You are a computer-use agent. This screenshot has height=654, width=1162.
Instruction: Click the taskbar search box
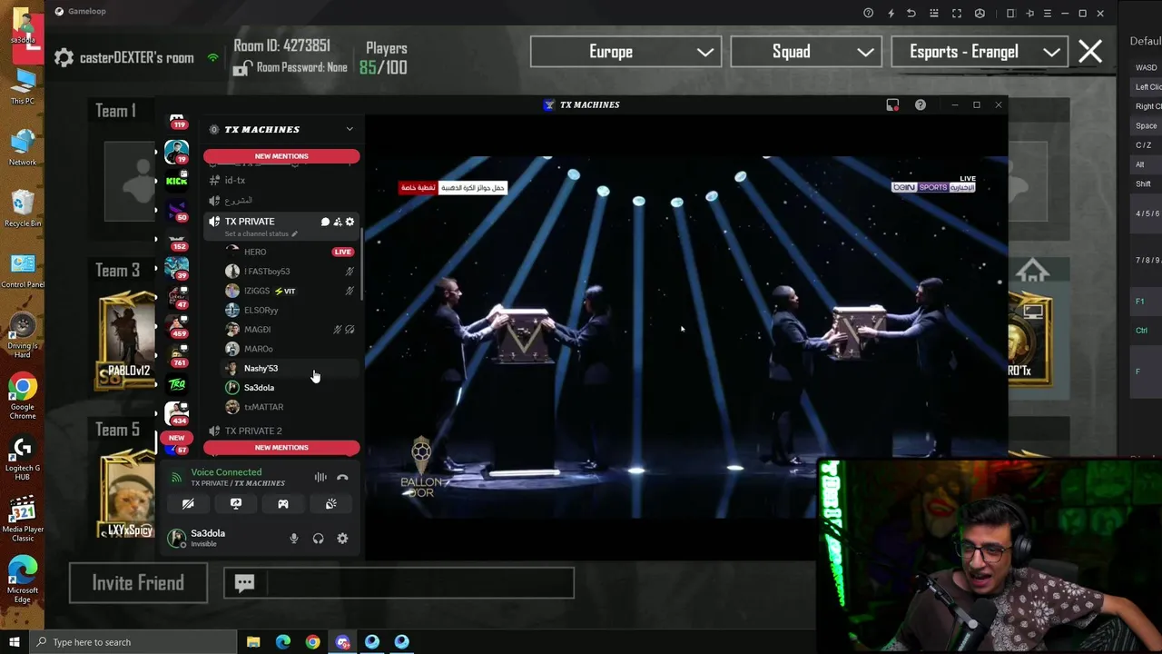[x=133, y=642]
